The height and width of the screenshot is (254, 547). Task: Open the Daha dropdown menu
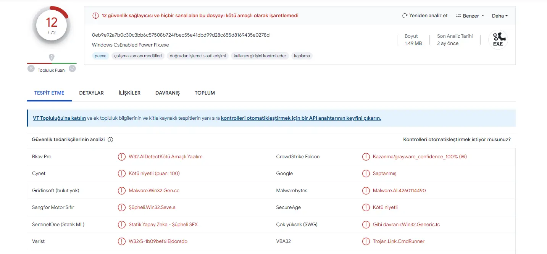[x=500, y=16]
